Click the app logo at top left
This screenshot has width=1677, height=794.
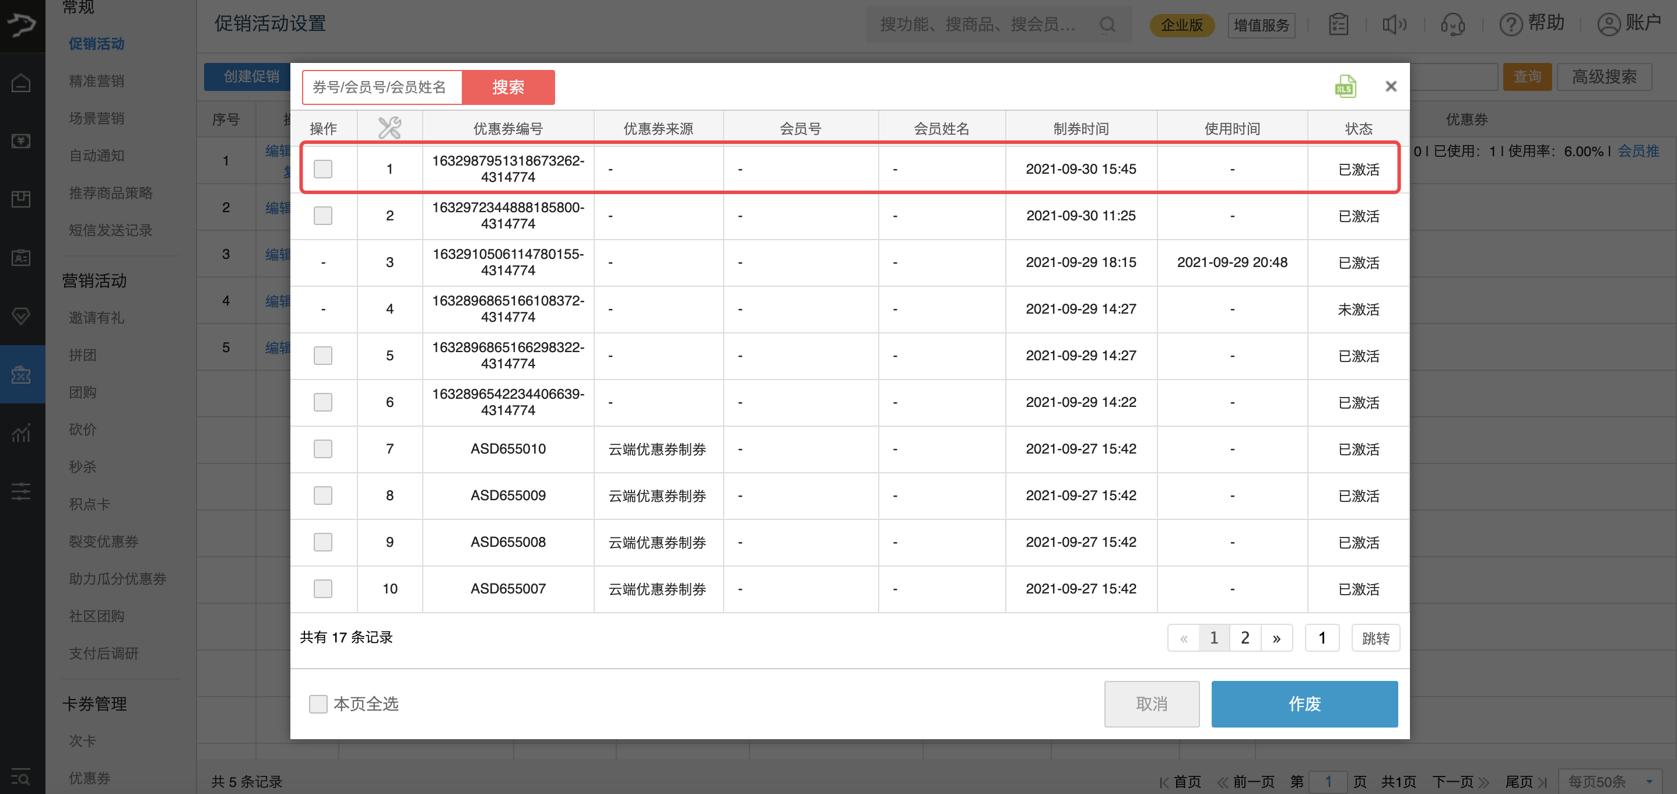22,24
